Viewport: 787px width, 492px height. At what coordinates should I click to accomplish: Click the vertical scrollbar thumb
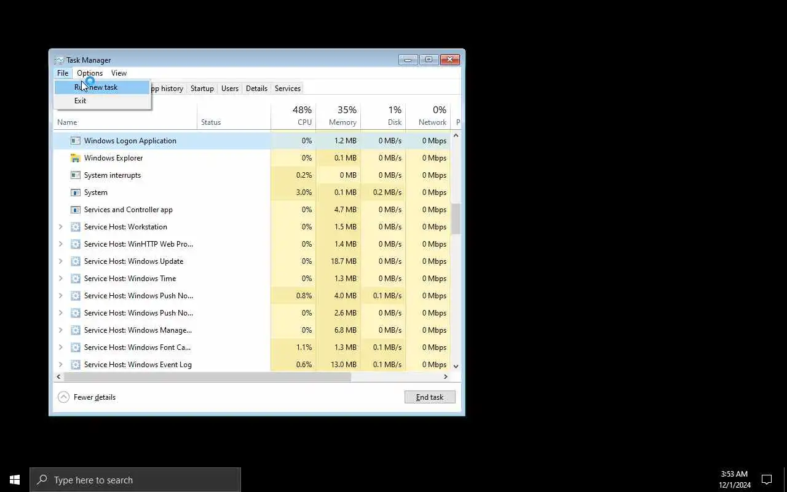(456, 219)
